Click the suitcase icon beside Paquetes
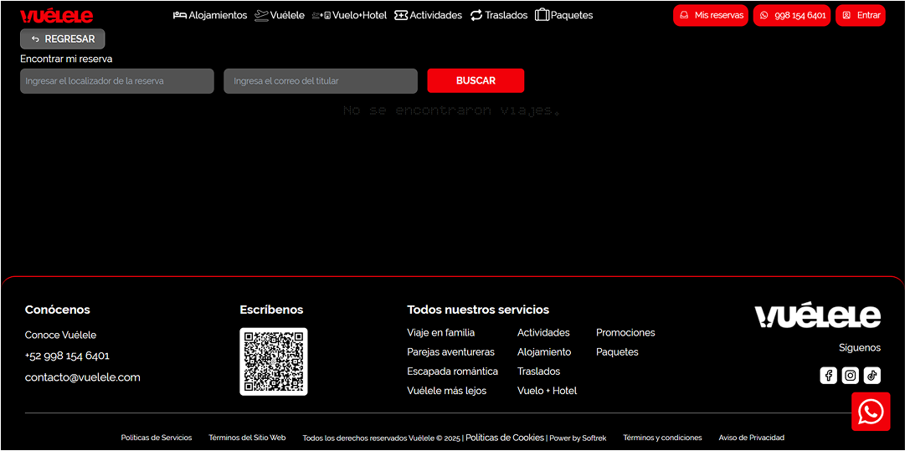This screenshot has width=905, height=451. coord(542,16)
